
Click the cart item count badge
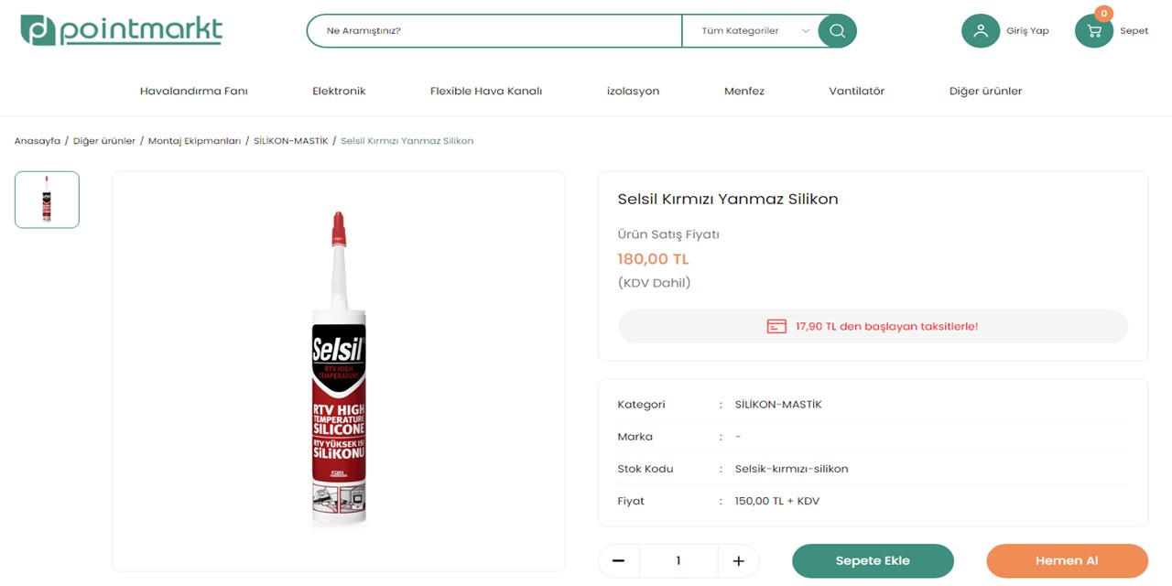tap(1104, 14)
